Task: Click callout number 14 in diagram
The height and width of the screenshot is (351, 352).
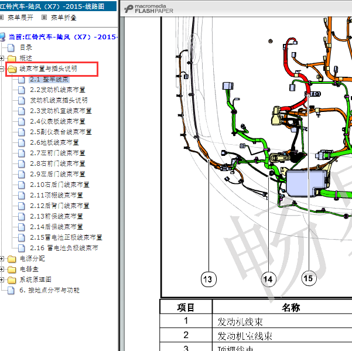Action: 268,280
